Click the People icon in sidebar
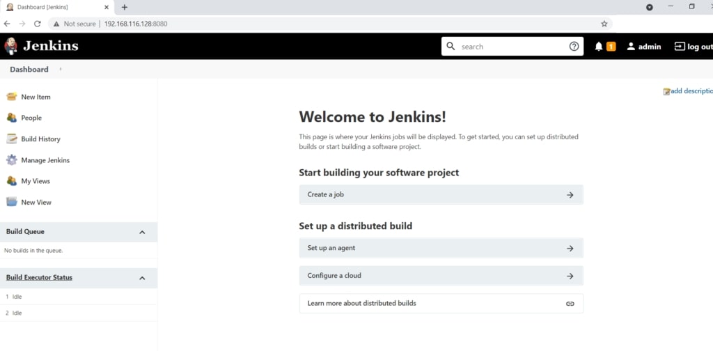This screenshot has height=351, width=713. coord(12,118)
